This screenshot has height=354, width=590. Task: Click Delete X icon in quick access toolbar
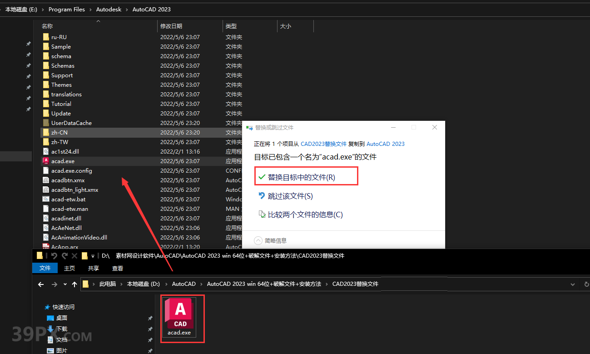[74, 256]
